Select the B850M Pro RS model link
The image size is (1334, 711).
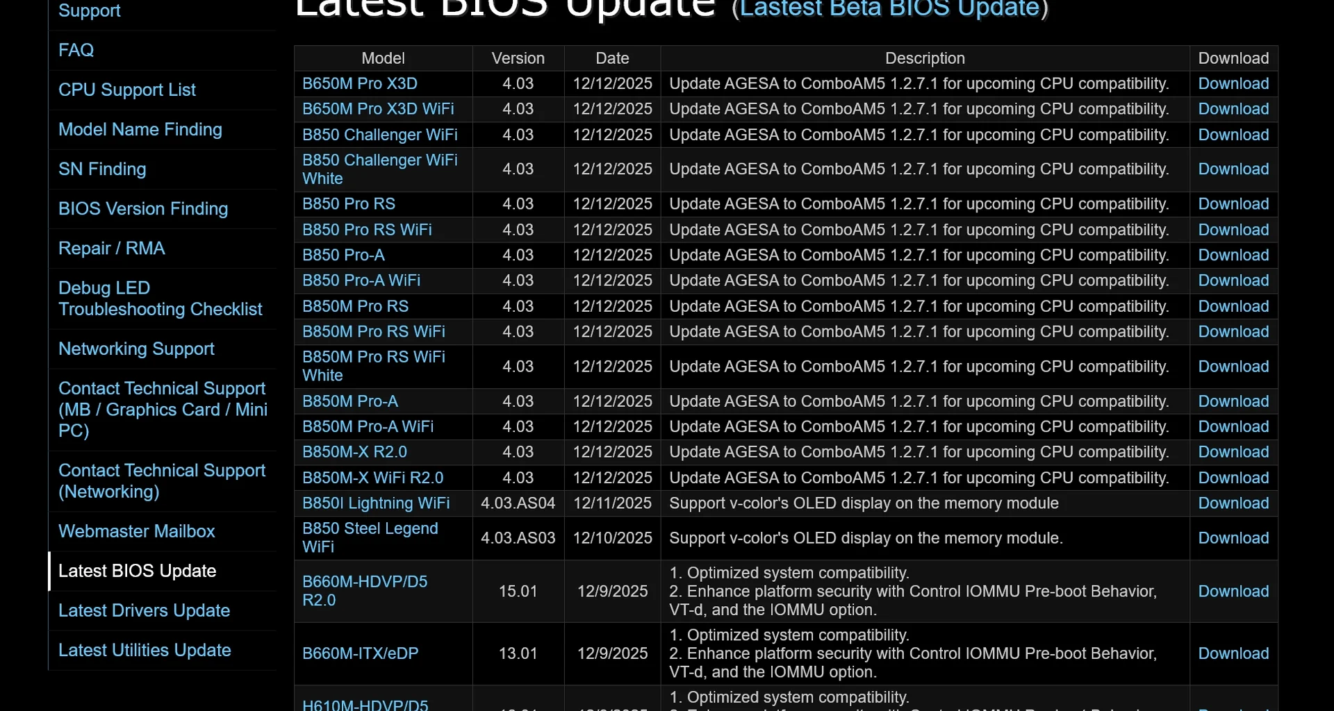(355, 306)
